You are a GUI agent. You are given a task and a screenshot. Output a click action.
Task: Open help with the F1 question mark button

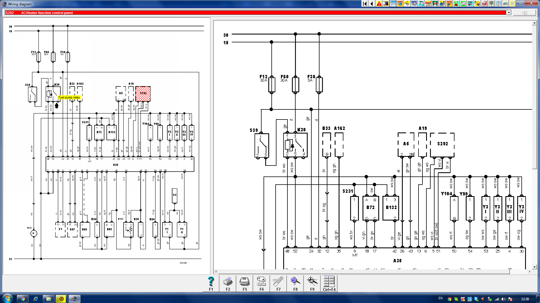click(211, 283)
